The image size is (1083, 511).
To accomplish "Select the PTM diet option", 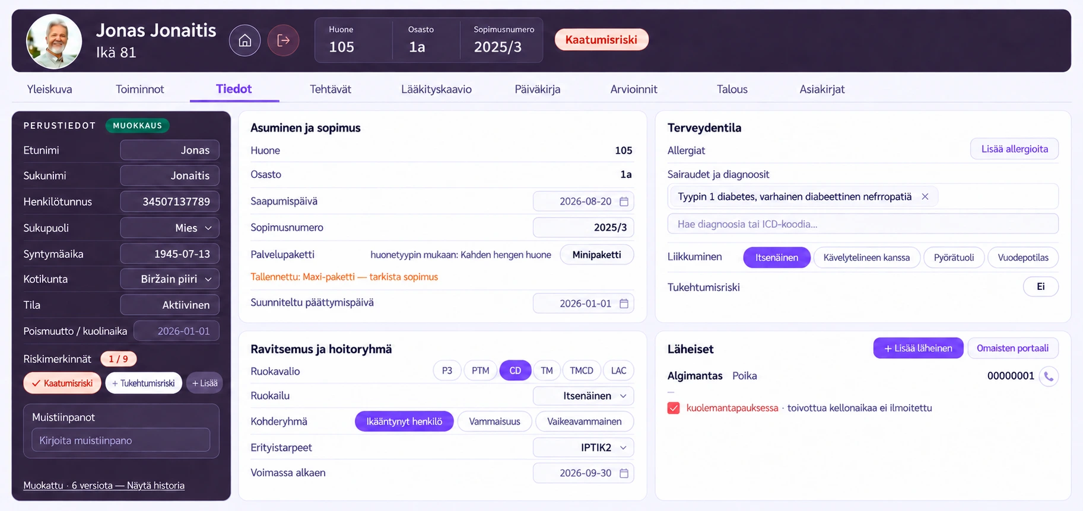I will (x=480, y=371).
